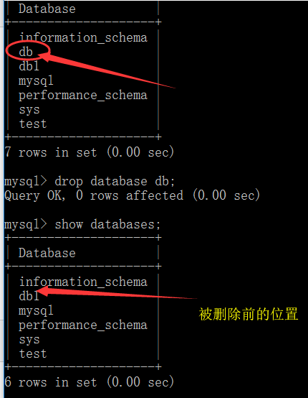Viewport: 308px width, 398px height.
Task: Click 'db1' in the second database list
Action: (x=29, y=296)
